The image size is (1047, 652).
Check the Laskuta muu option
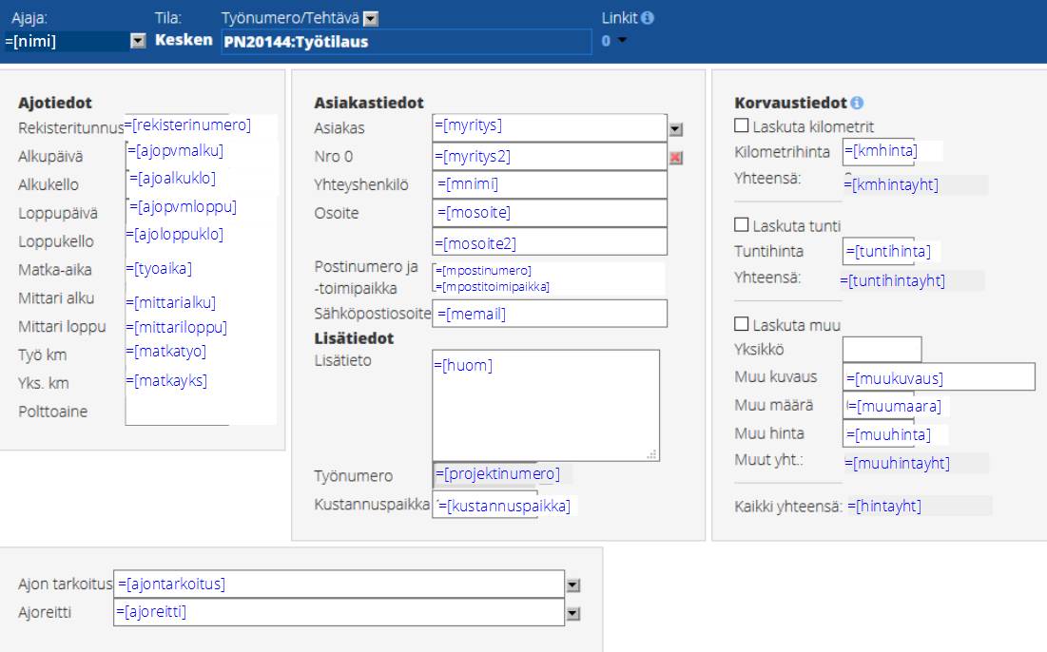click(x=742, y=324)
